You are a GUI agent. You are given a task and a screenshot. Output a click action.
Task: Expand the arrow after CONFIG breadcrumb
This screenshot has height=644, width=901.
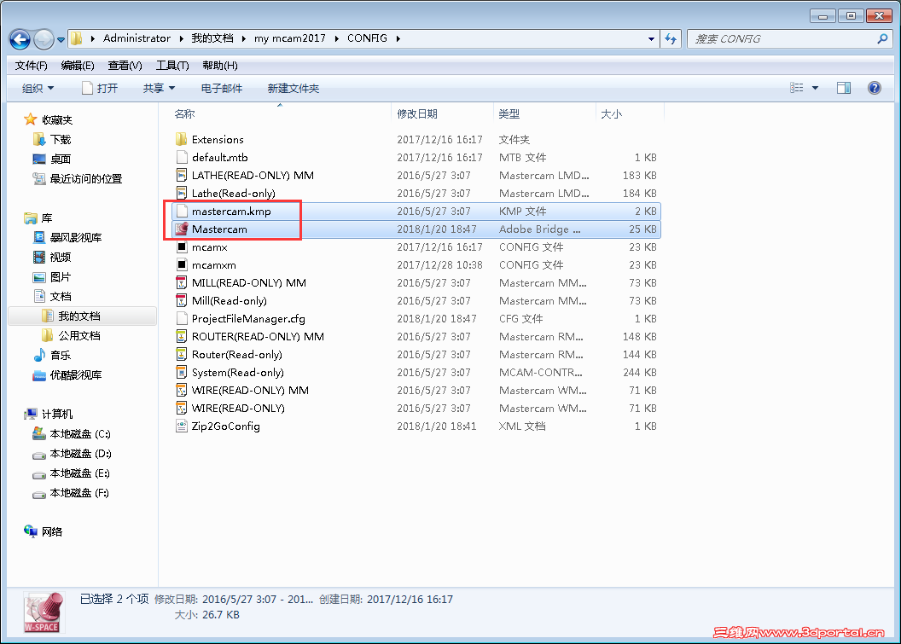[x=398, y=38]
